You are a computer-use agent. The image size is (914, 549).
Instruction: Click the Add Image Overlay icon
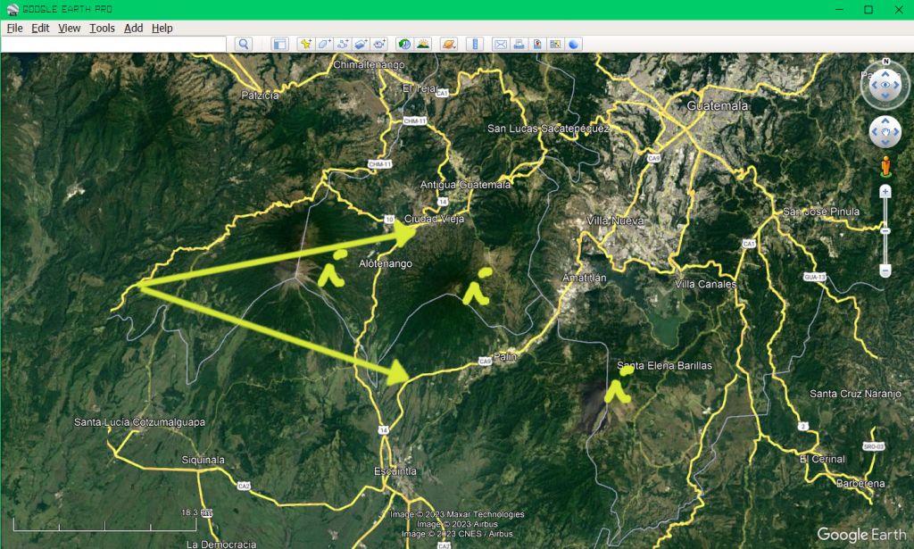click(x=361, y=44)
